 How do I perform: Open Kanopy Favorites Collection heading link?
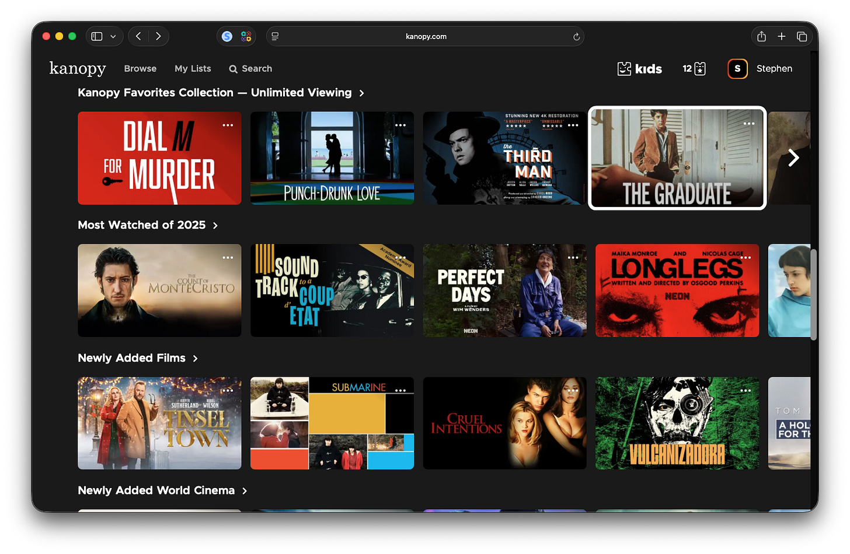215,93
